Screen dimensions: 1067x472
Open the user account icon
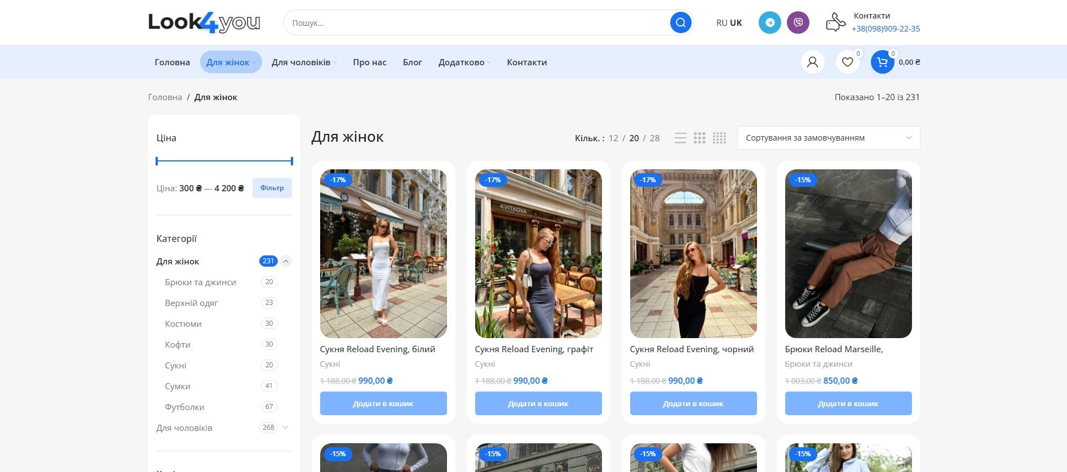click(x=812, y=62)
